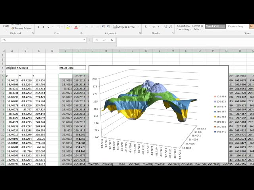Click legend entry 255-260
The height and width of the screenshot is (190, 254).
tap(220, 117)
